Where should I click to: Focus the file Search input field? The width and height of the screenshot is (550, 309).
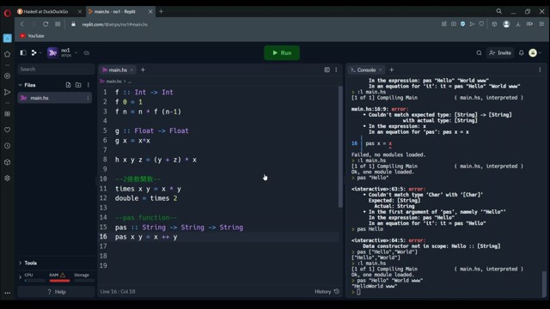click(x=56, y=70)
